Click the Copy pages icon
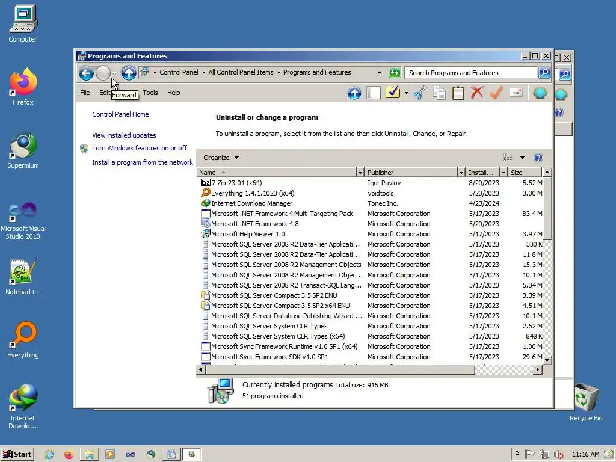Screen dimensions: 616x462 point(439,93)
